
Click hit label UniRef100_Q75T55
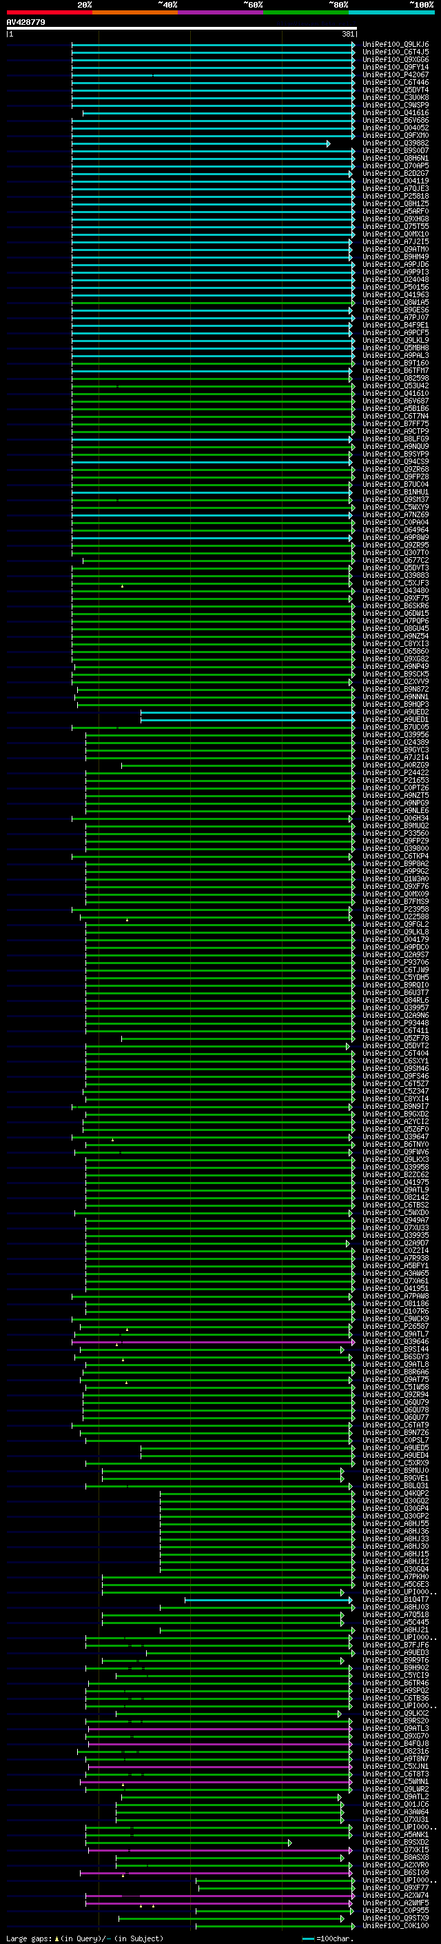(x=396, y=226)
